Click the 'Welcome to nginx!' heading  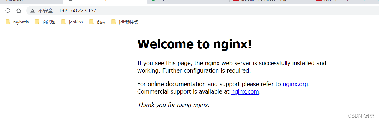click(x=195, y=44)
